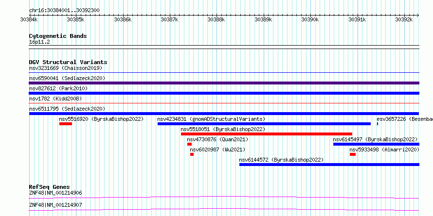
Task: Click the small red nsv4730876 variant bar
Action: (x=189, y=144)
